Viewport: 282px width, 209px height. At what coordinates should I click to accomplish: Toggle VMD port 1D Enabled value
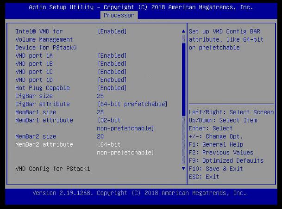coord(112,80)
